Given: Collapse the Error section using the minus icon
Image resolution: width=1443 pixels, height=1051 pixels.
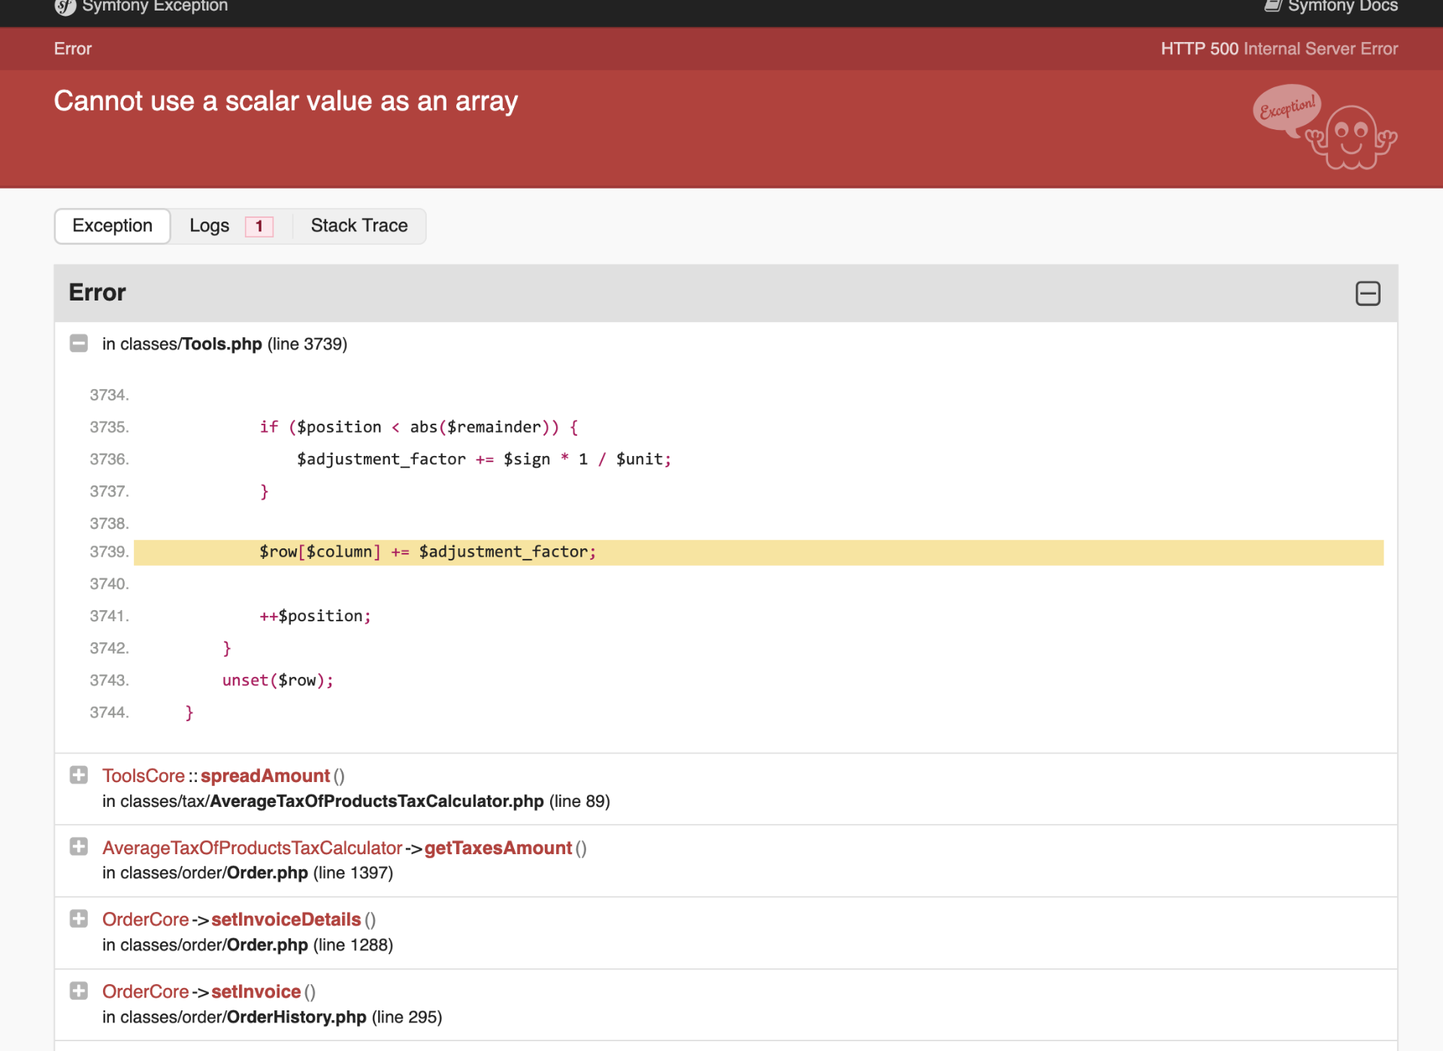Looking at the screenshot, I should pos(1367,294).
